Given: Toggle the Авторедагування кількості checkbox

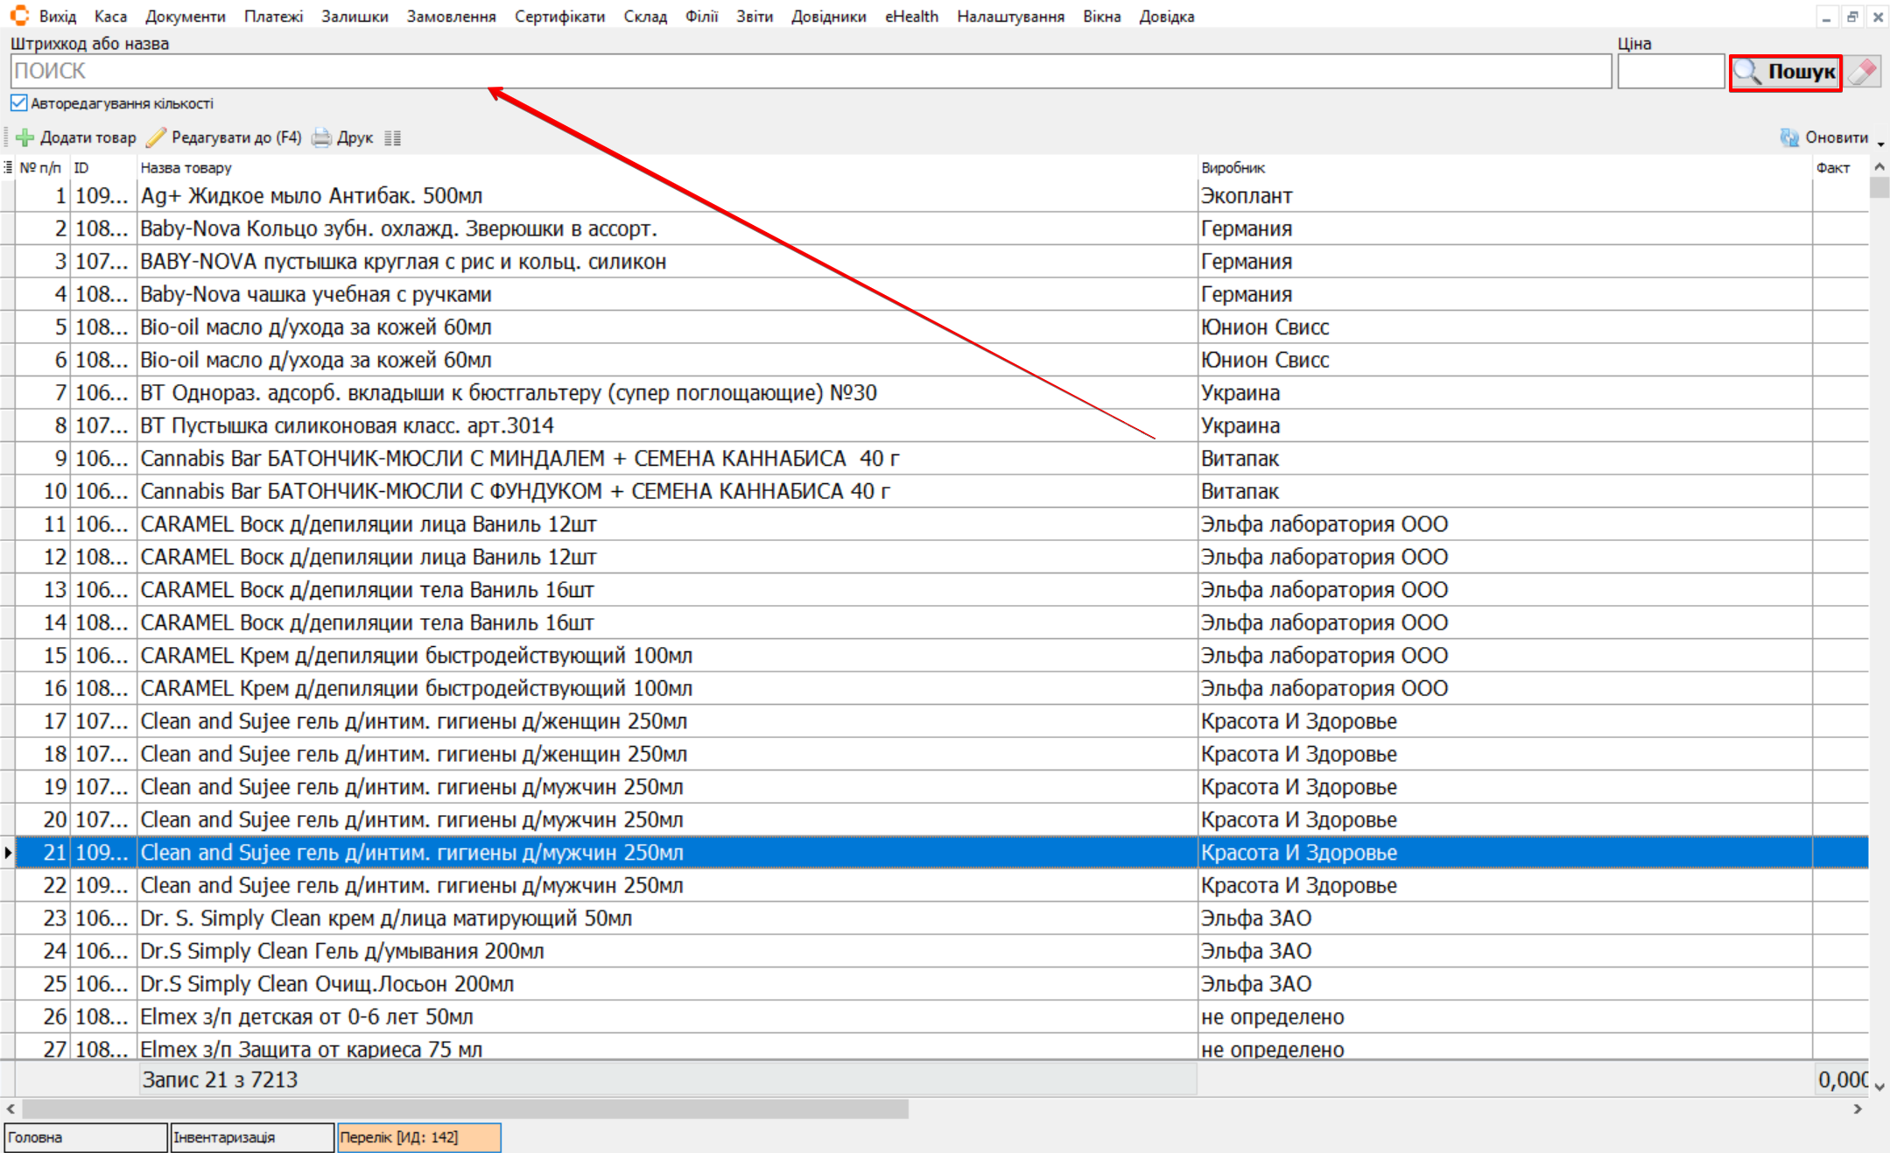Looking at the screenshot, I should click(19, 103).
